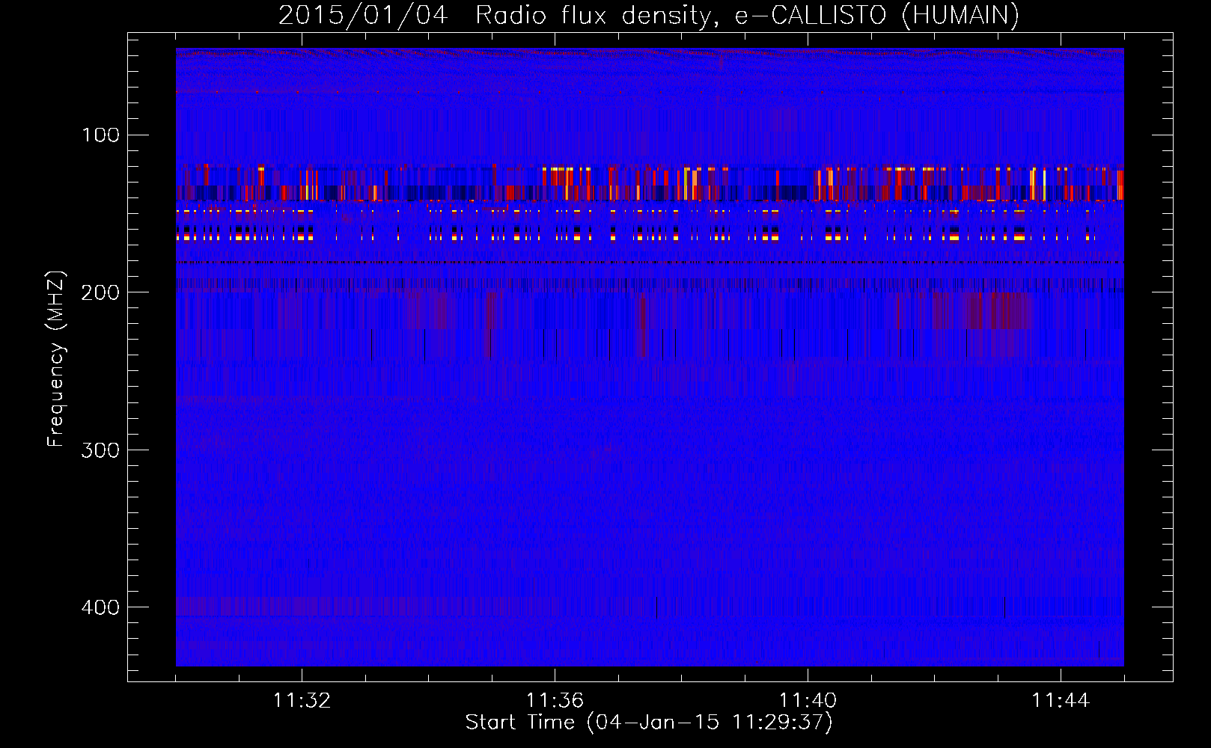Click the plot title "Radio flux density, e-CALLISTO (HUMAIN)"
The width and height of the screenshot is (1211, 748).
(747, 15)
